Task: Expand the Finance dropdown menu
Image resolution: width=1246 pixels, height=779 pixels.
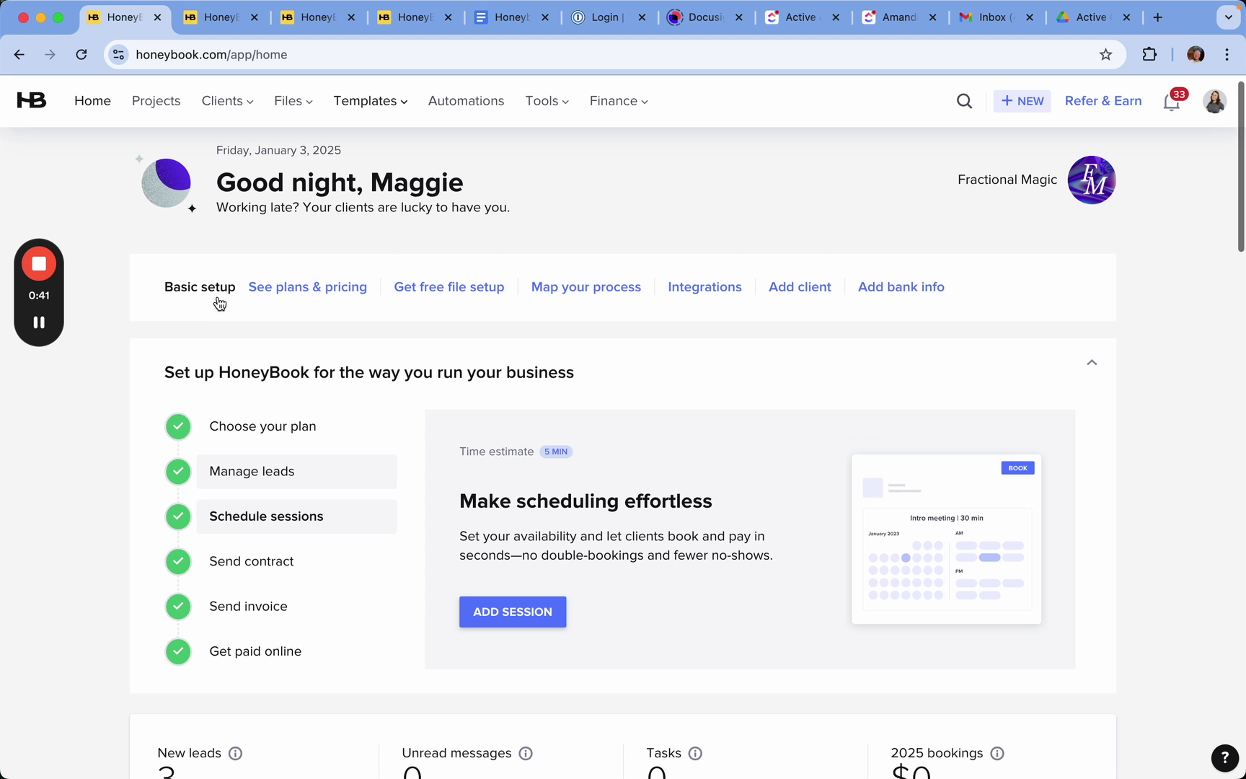Action: 619,101
